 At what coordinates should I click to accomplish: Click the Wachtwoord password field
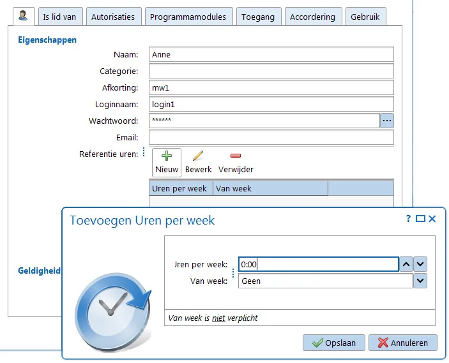(x=264, y=121)
